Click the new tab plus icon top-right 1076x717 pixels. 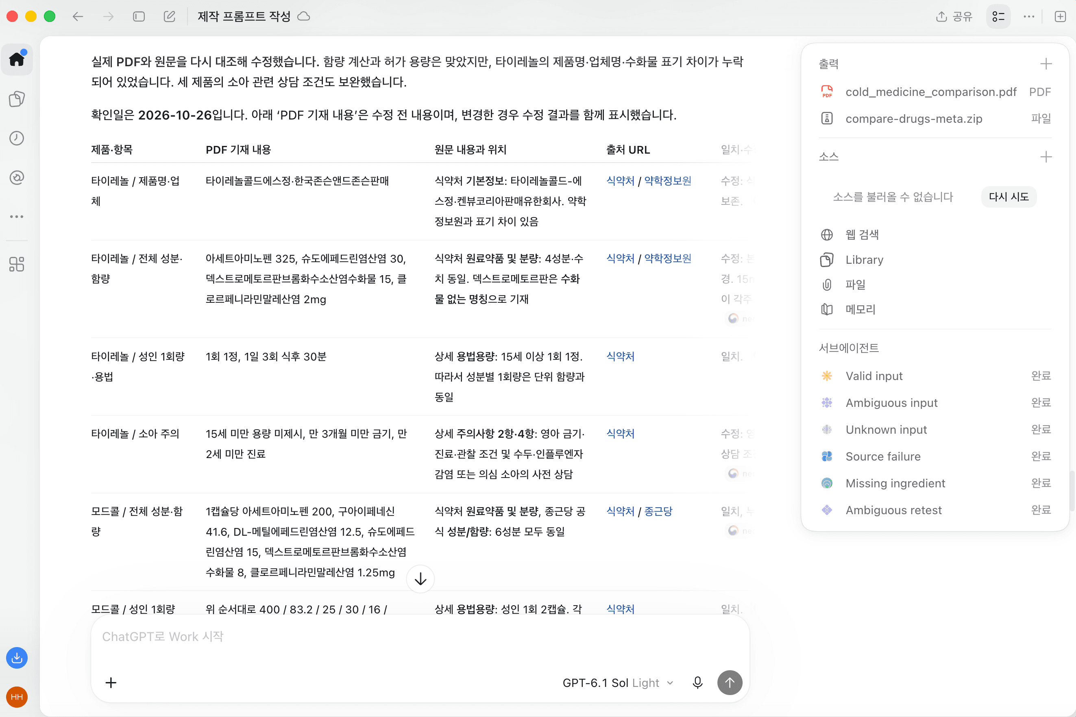point(1060,17)
